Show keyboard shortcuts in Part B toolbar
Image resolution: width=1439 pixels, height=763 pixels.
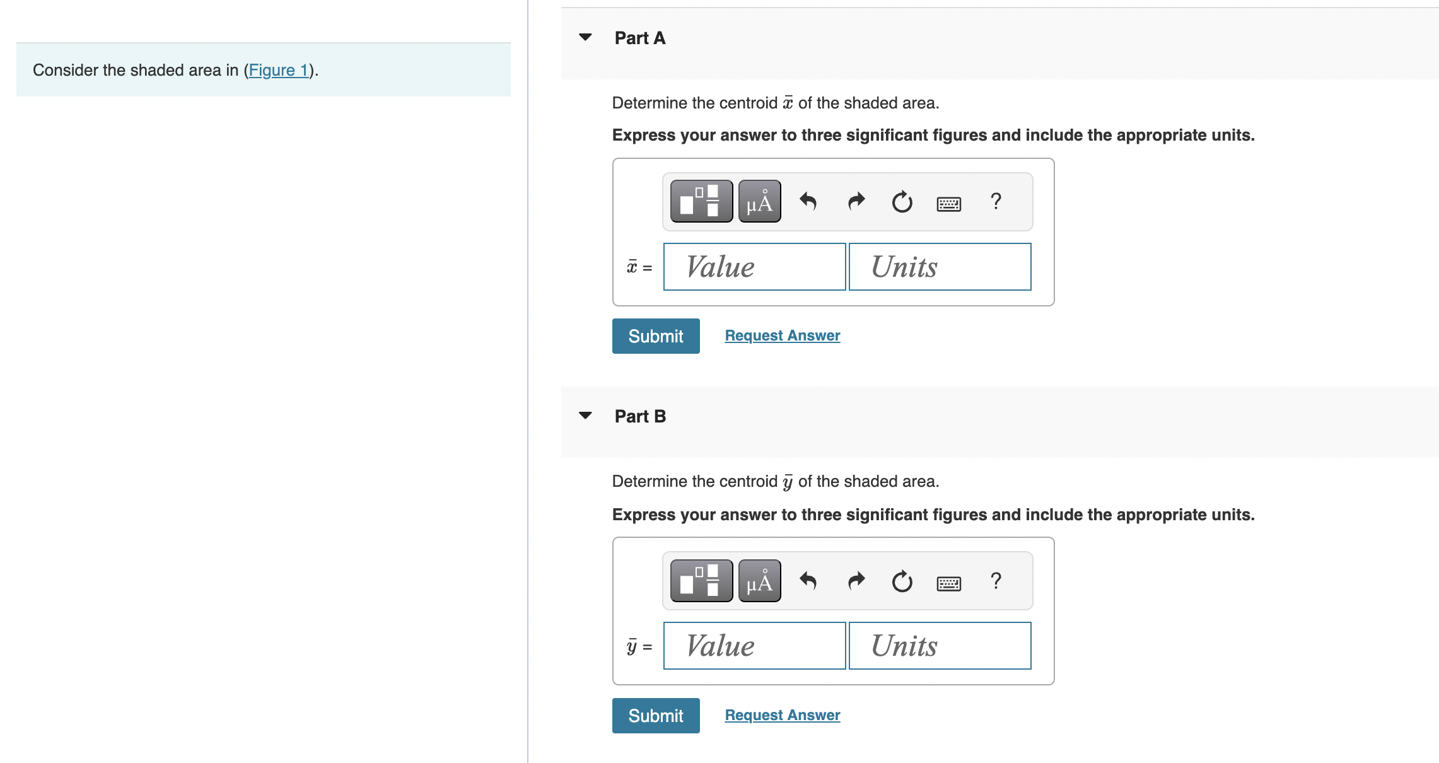(948, 583)
